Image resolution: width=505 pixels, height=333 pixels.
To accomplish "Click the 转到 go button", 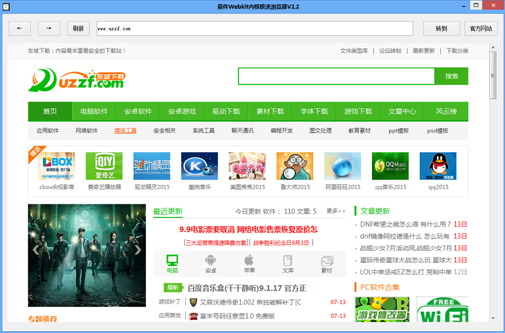I will 441,28.
